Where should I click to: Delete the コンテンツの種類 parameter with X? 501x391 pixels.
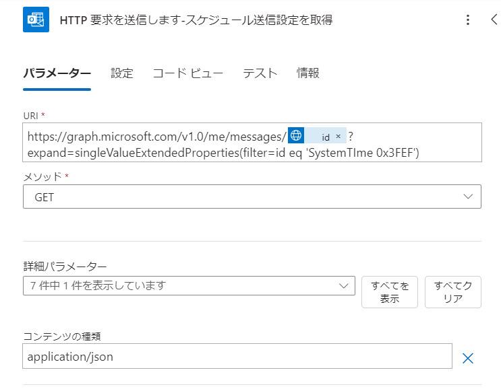(x=468, y=358)
